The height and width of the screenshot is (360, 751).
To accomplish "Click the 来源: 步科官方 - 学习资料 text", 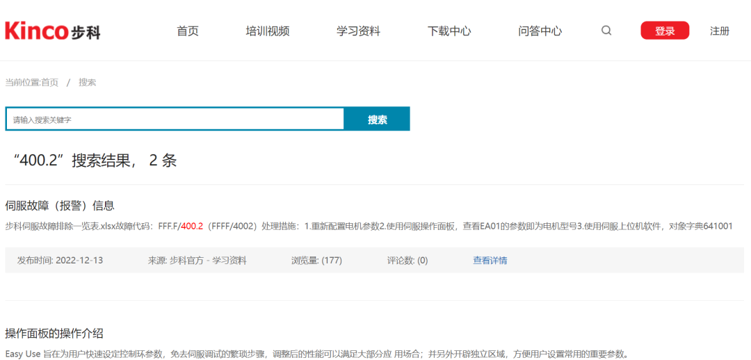I will (197, 261).
